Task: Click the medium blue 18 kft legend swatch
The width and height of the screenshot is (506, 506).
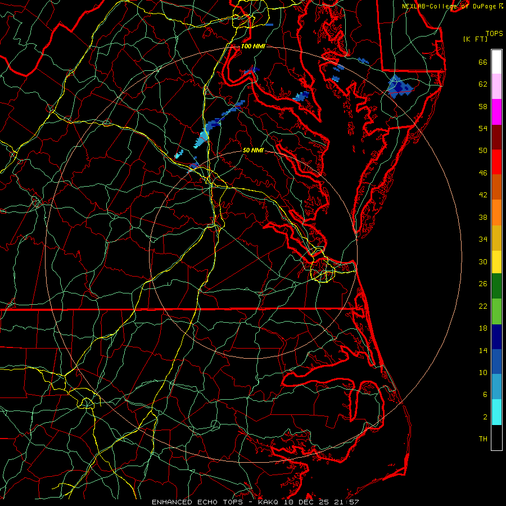Action: point(496,362)
